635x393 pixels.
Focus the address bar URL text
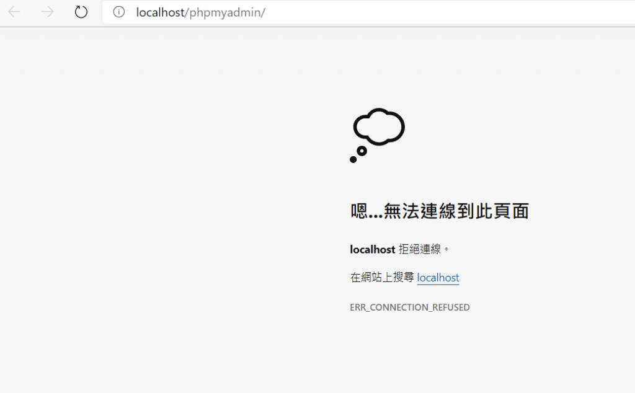coord(200,12)
